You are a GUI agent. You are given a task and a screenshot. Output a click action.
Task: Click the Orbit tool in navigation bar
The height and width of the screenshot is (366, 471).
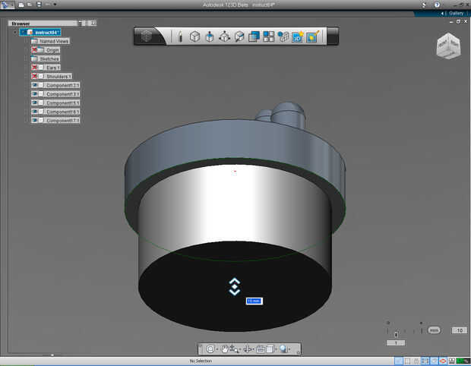(210, 349)
